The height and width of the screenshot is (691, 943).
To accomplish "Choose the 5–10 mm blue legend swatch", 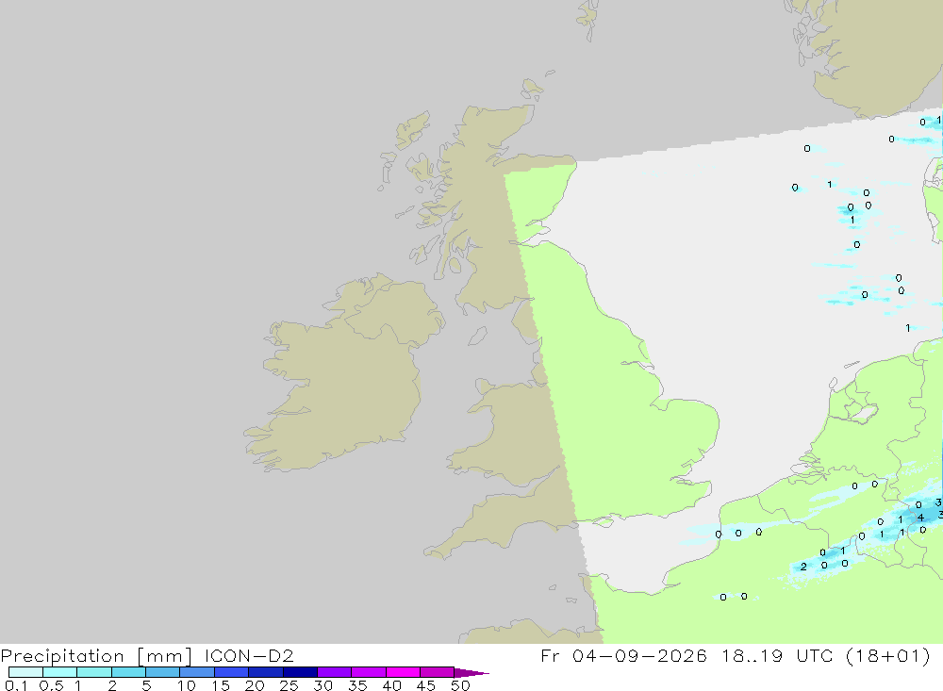I will tap(162, 672).
